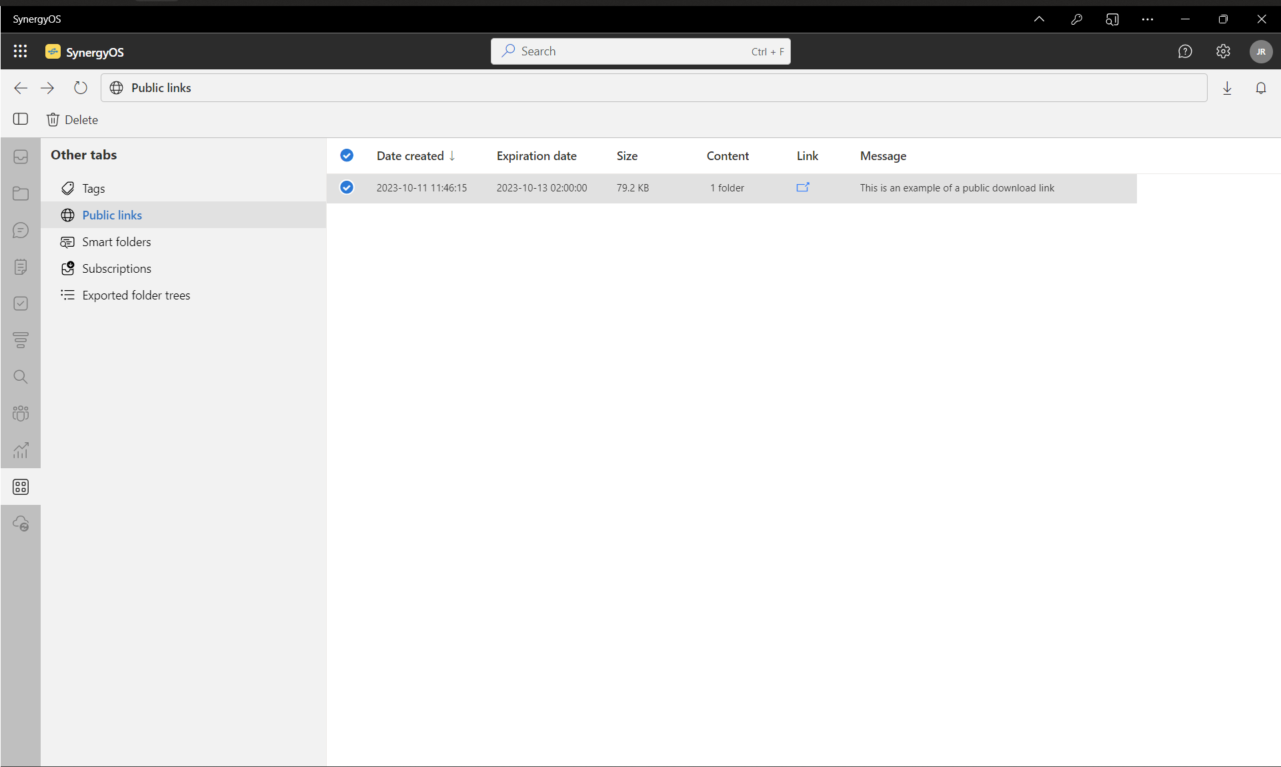Go back with the left arrow
This screenshot has width=1281, height=767.
[x=21, y=88]
